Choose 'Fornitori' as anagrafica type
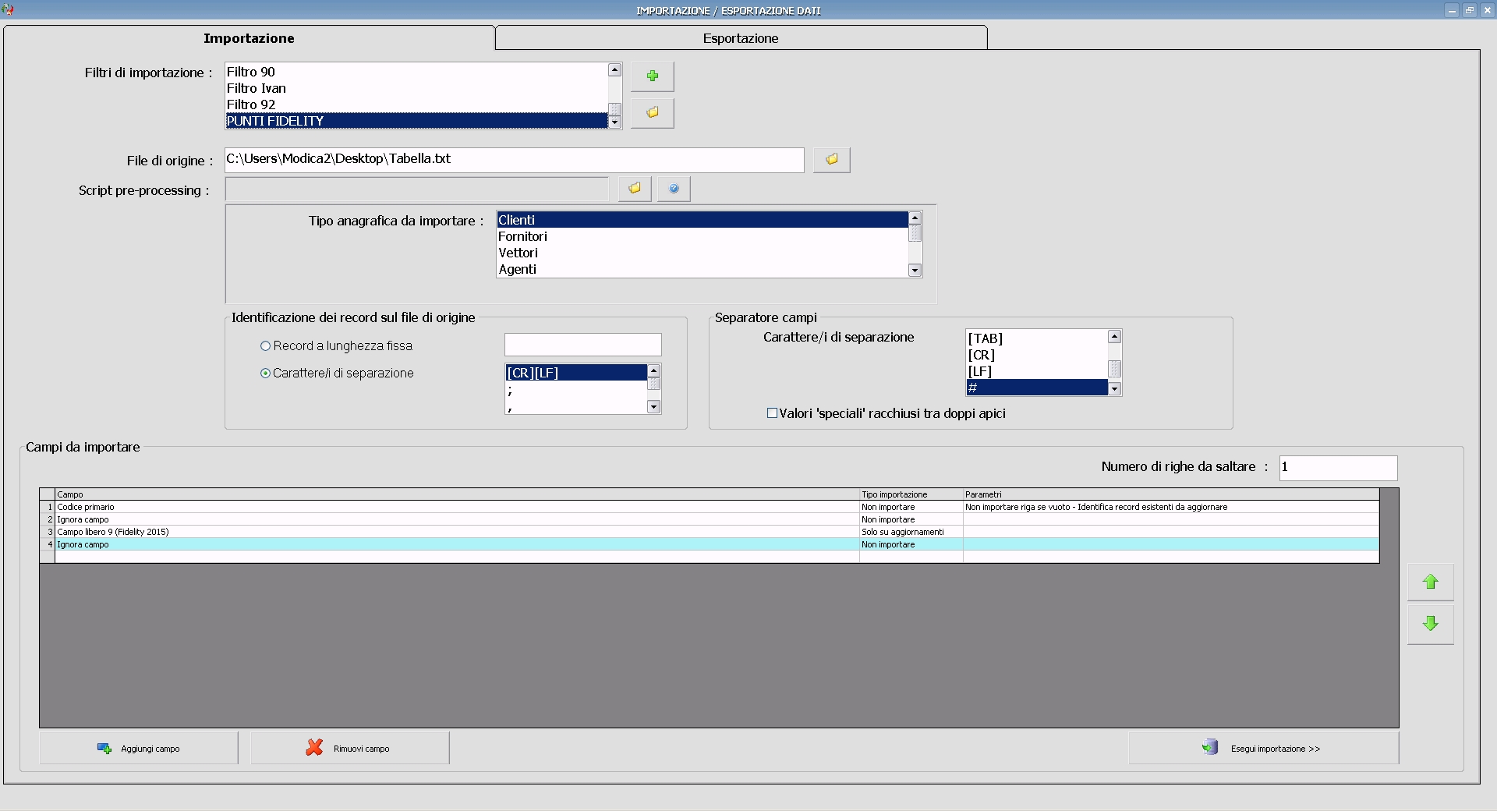 (702, 236)
